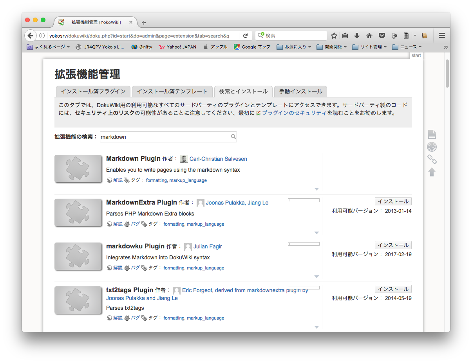Switch to インストール済テンプレート tab
Viewport: 472px width, 363px height.
(172, 92)
